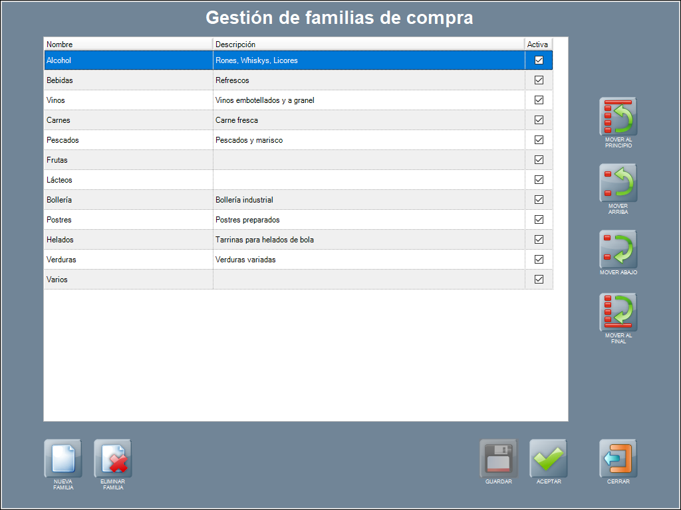Viewport: 681px width, 510px height.
Task: Click the empty description cell for Frutas
Action: pyautogui.click(x=368, y=160)
